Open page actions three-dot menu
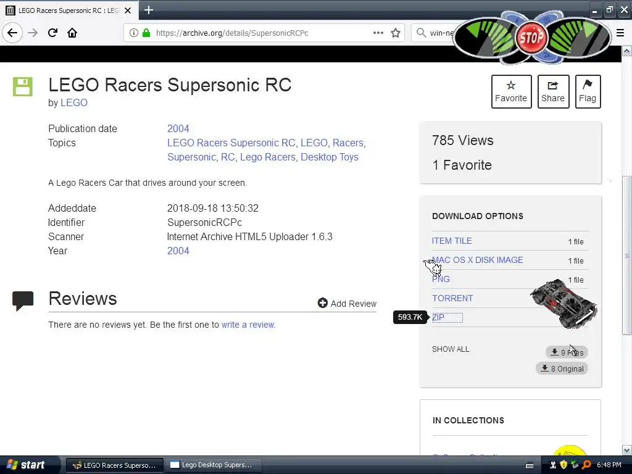The width and height of the screenshot is (632, 474). [x=378, y=33]
